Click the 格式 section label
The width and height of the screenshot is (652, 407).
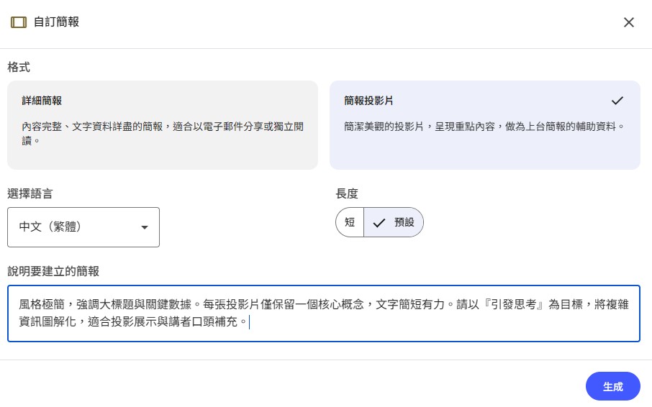click(19, 68)
